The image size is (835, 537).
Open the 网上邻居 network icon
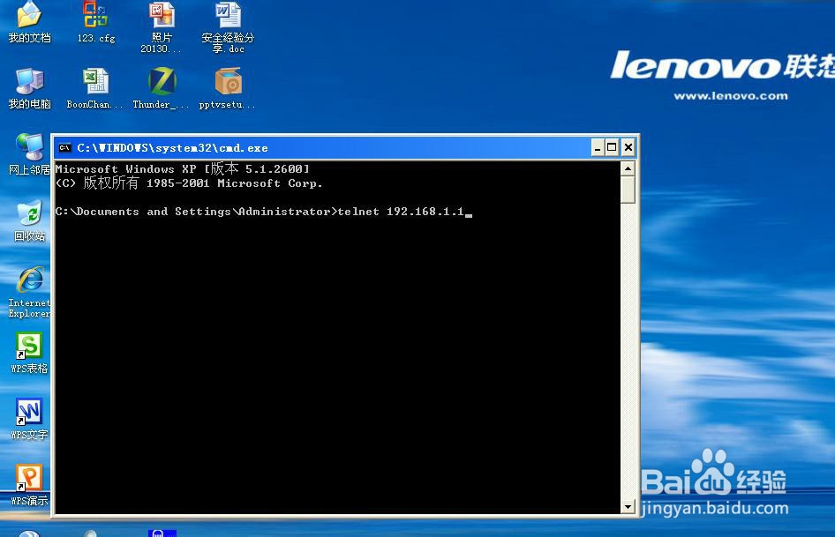29,147
